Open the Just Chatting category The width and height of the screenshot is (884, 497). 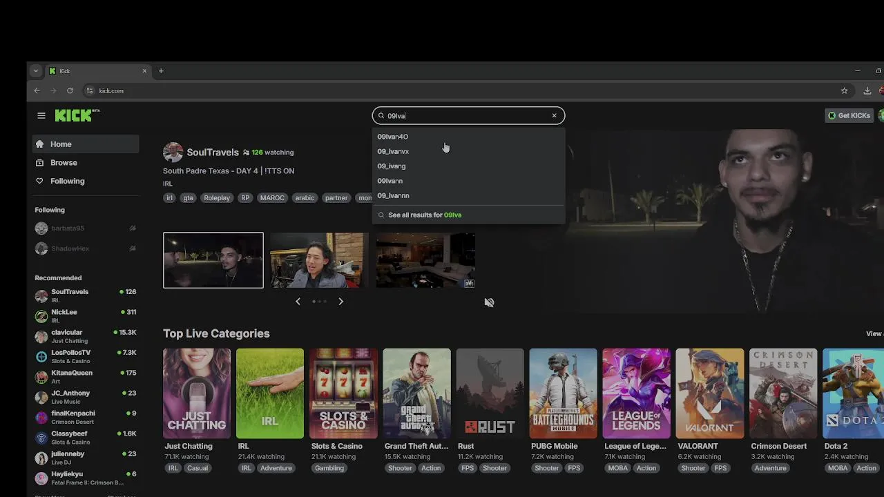click(197, 393)
